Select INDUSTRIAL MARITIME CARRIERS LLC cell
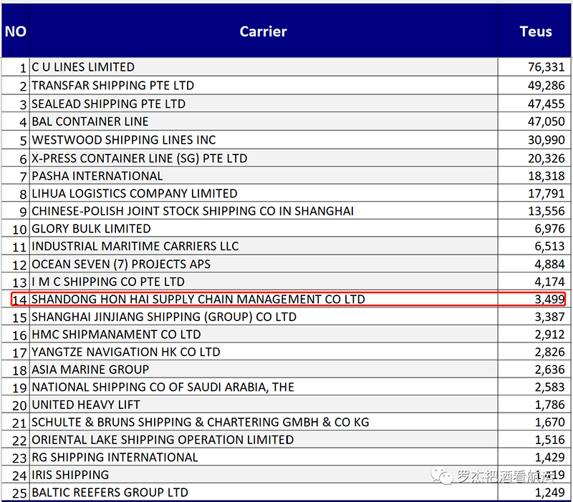This screenshot has width=573, height=502. coord(264,246)
